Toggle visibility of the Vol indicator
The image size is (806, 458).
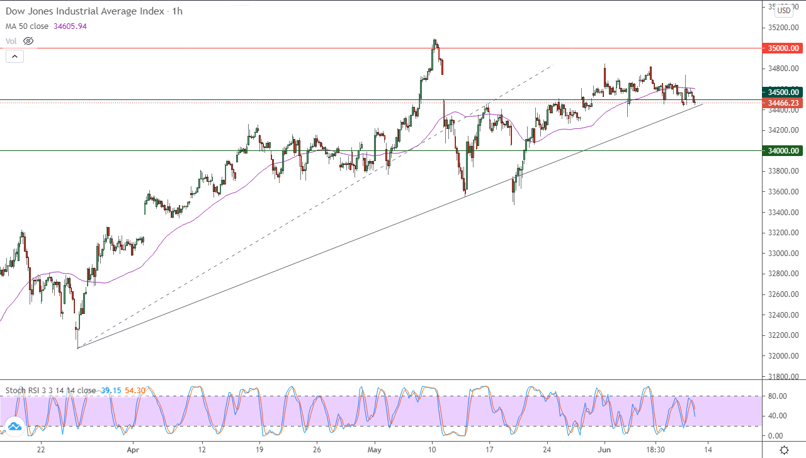tap(28, 41)
